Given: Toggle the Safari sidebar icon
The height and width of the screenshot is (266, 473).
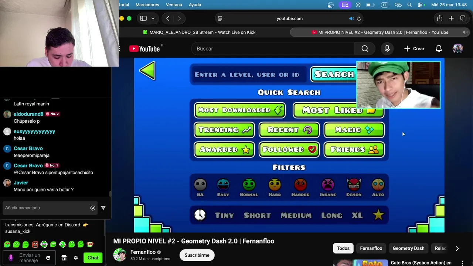Looking at the screenshot, I should [x=143, y=18].
